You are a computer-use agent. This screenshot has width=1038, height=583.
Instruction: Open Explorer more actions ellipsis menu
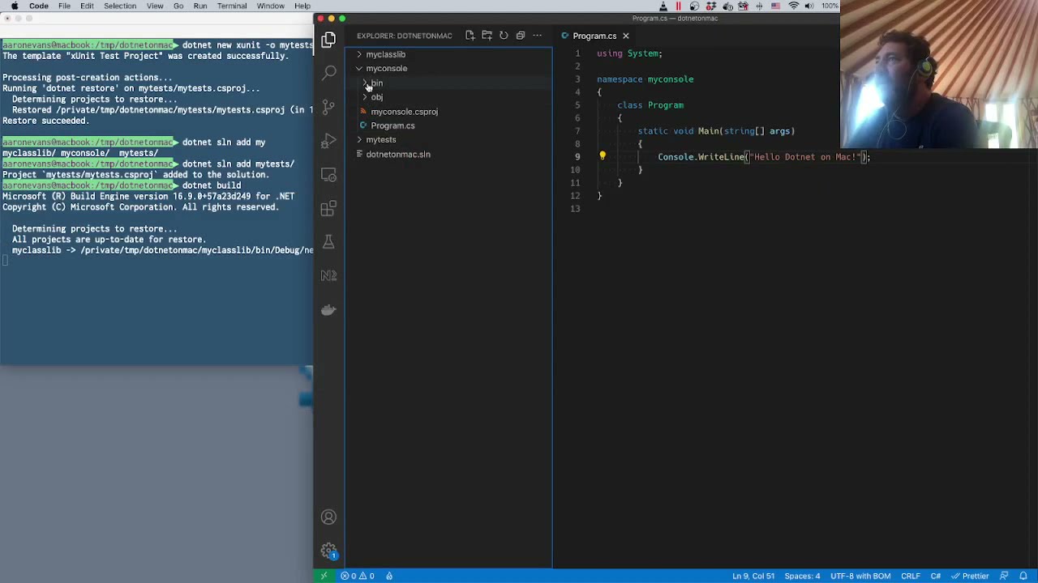(x=538, y=36)
